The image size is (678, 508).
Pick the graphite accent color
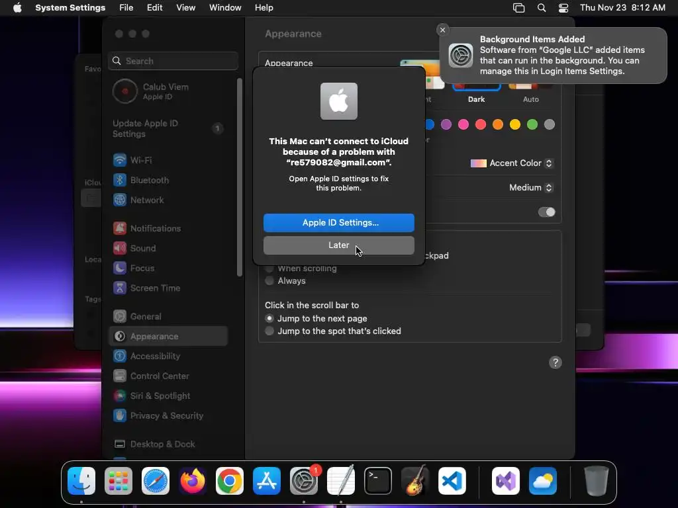click(550, 125)
